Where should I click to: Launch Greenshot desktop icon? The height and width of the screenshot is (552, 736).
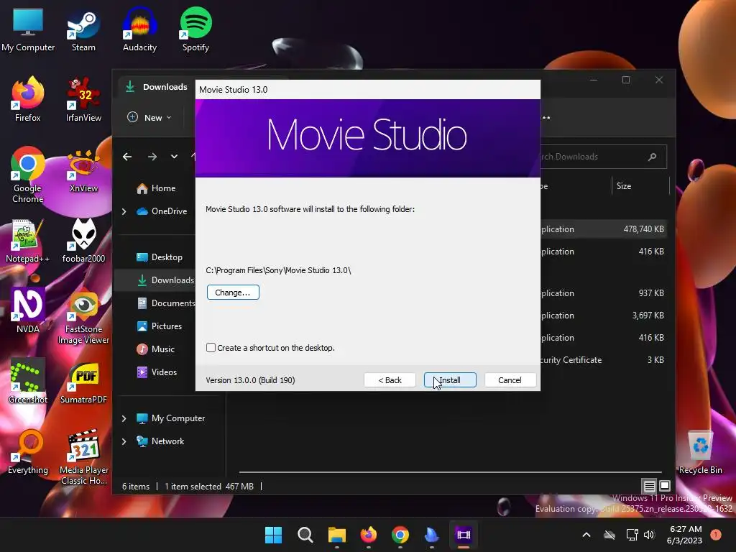coord(28,382)
